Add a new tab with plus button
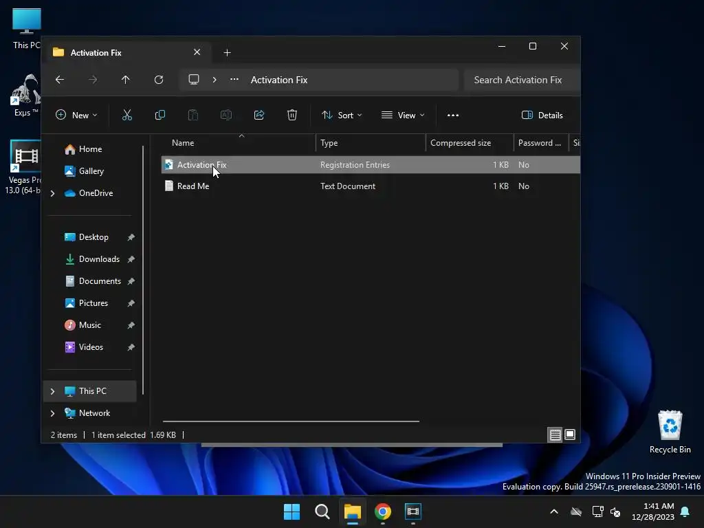This screenshot has width=704, height=528. tap(227, 53)
